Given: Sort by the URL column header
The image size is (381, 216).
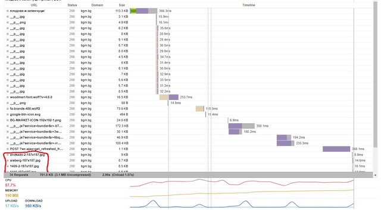Looking at the screenshot, I should click(34, 5).
